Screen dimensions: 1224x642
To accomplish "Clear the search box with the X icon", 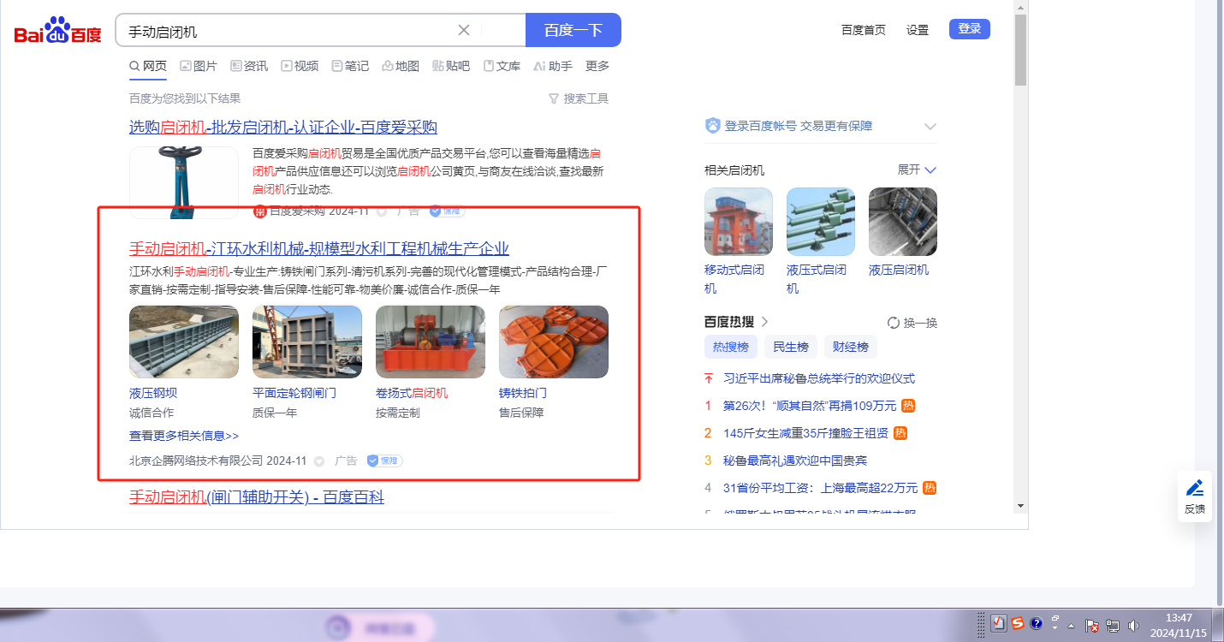I will point(464,30).
